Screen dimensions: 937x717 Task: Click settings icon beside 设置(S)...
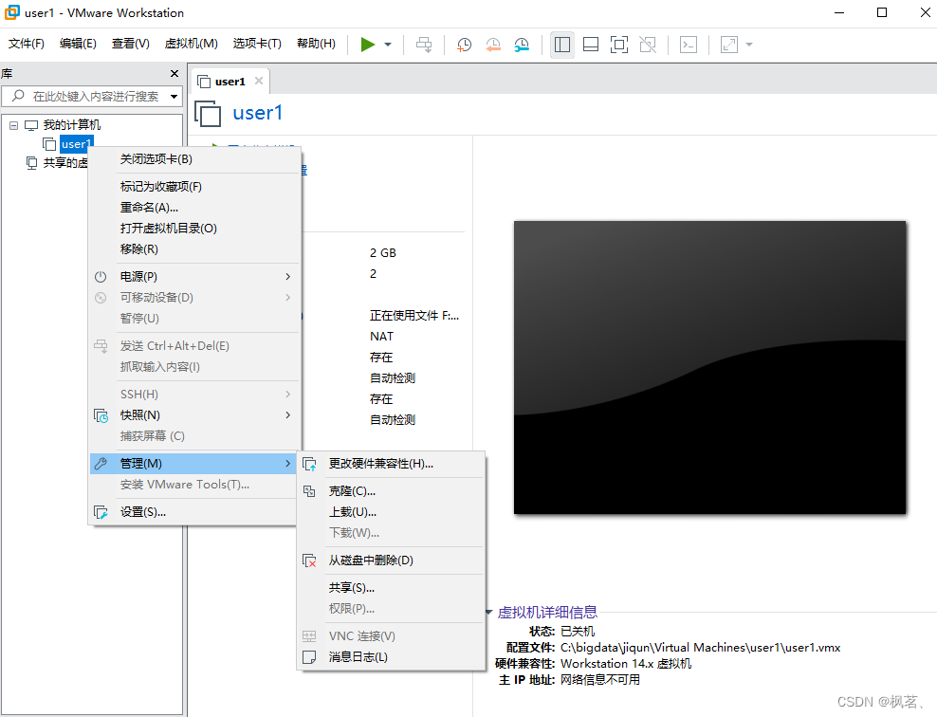101,513
